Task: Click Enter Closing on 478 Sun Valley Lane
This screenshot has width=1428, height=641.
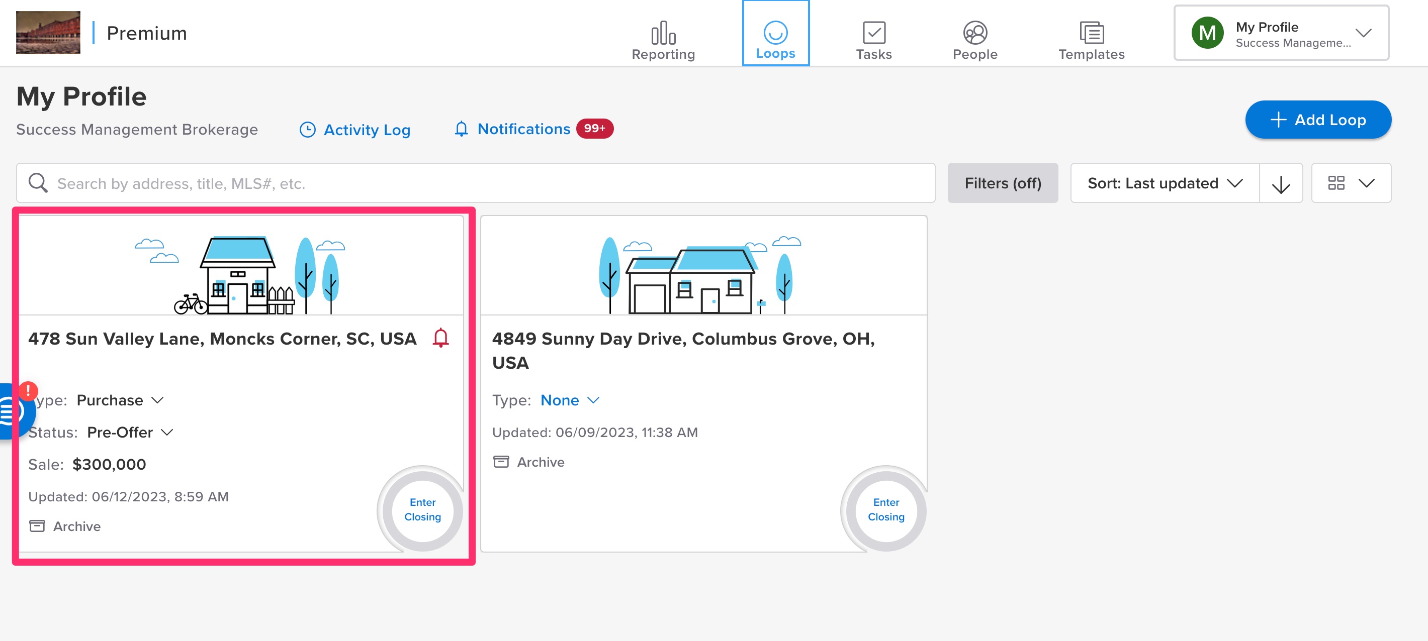Action: 422,510
